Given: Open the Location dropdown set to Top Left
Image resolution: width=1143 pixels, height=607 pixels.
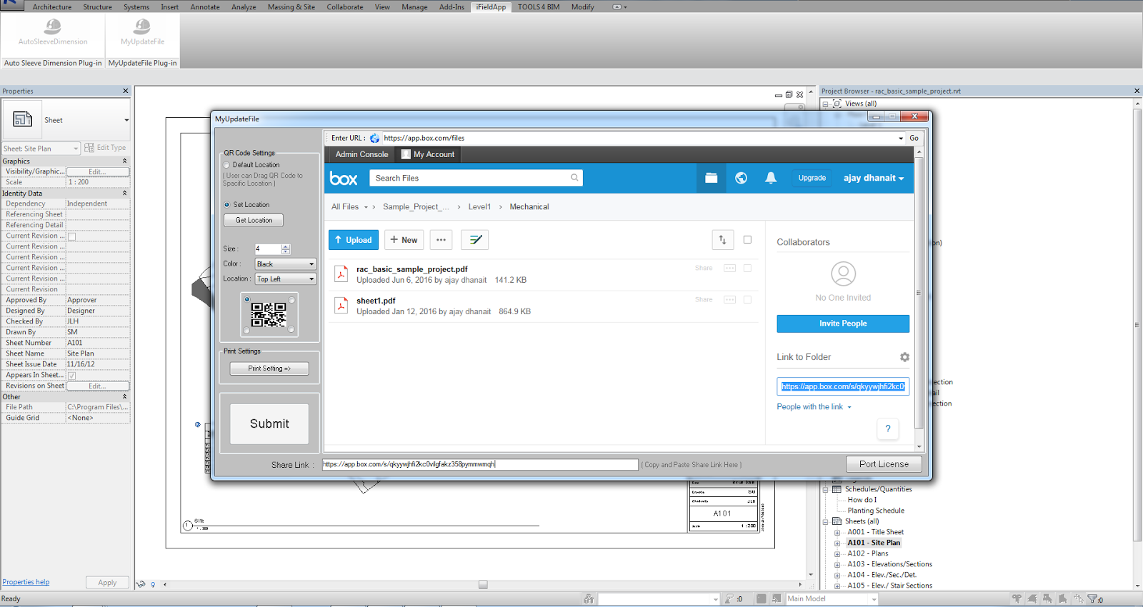Looking at the screenshot, I should coord(286,279).
